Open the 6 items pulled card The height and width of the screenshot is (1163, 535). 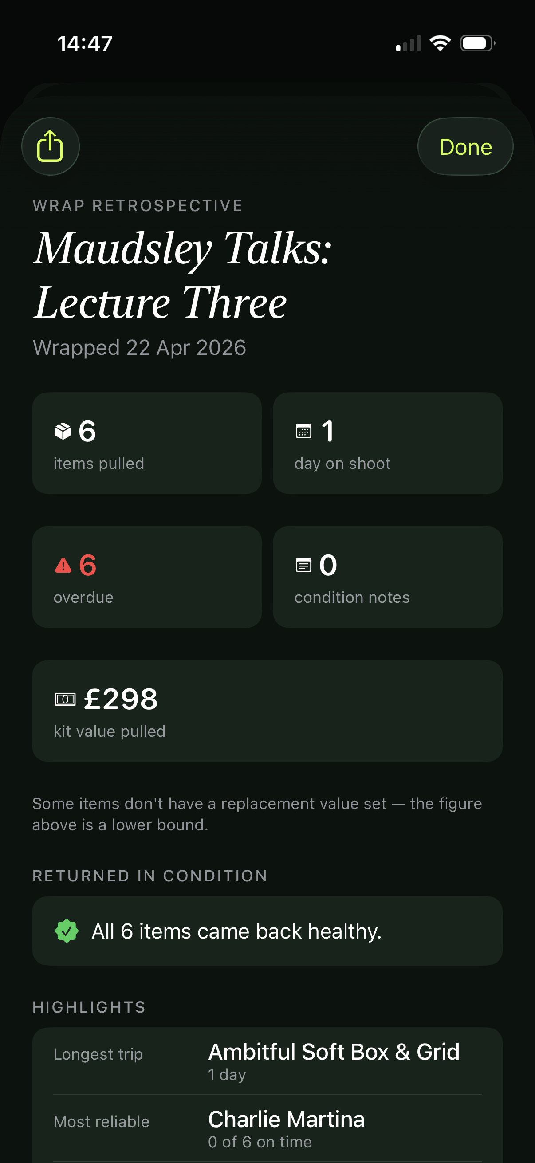point(147,443)
